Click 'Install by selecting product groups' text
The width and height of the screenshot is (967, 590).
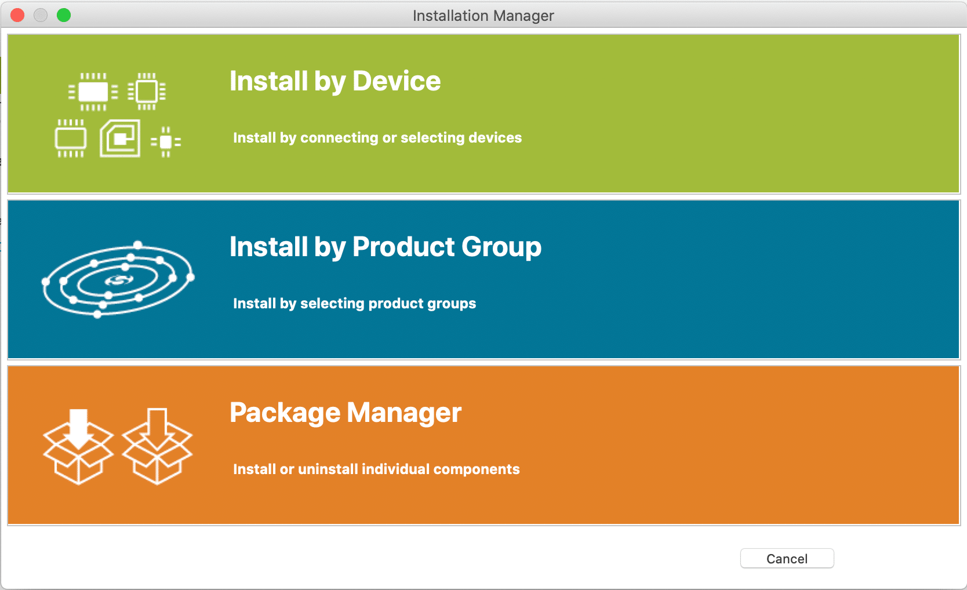354,303
